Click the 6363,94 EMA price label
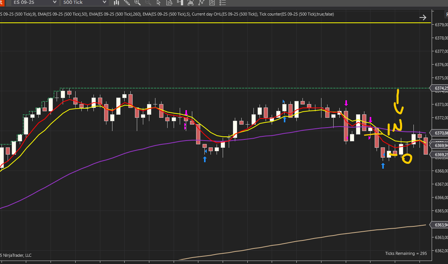 (440, 225)
